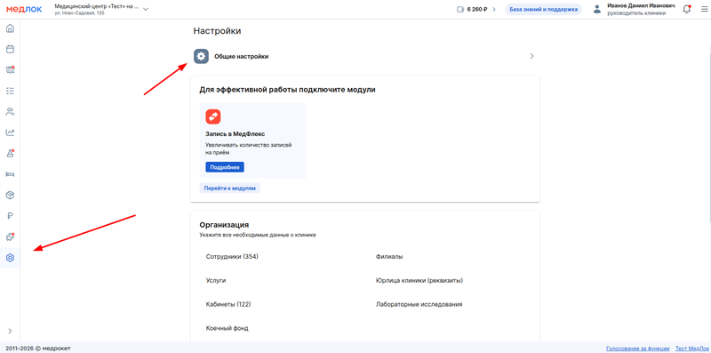Image resolution: width=711 pixels, height=353 pixels.
Task: Open the clinic branch selector dropdown
Action: [100, 9]
